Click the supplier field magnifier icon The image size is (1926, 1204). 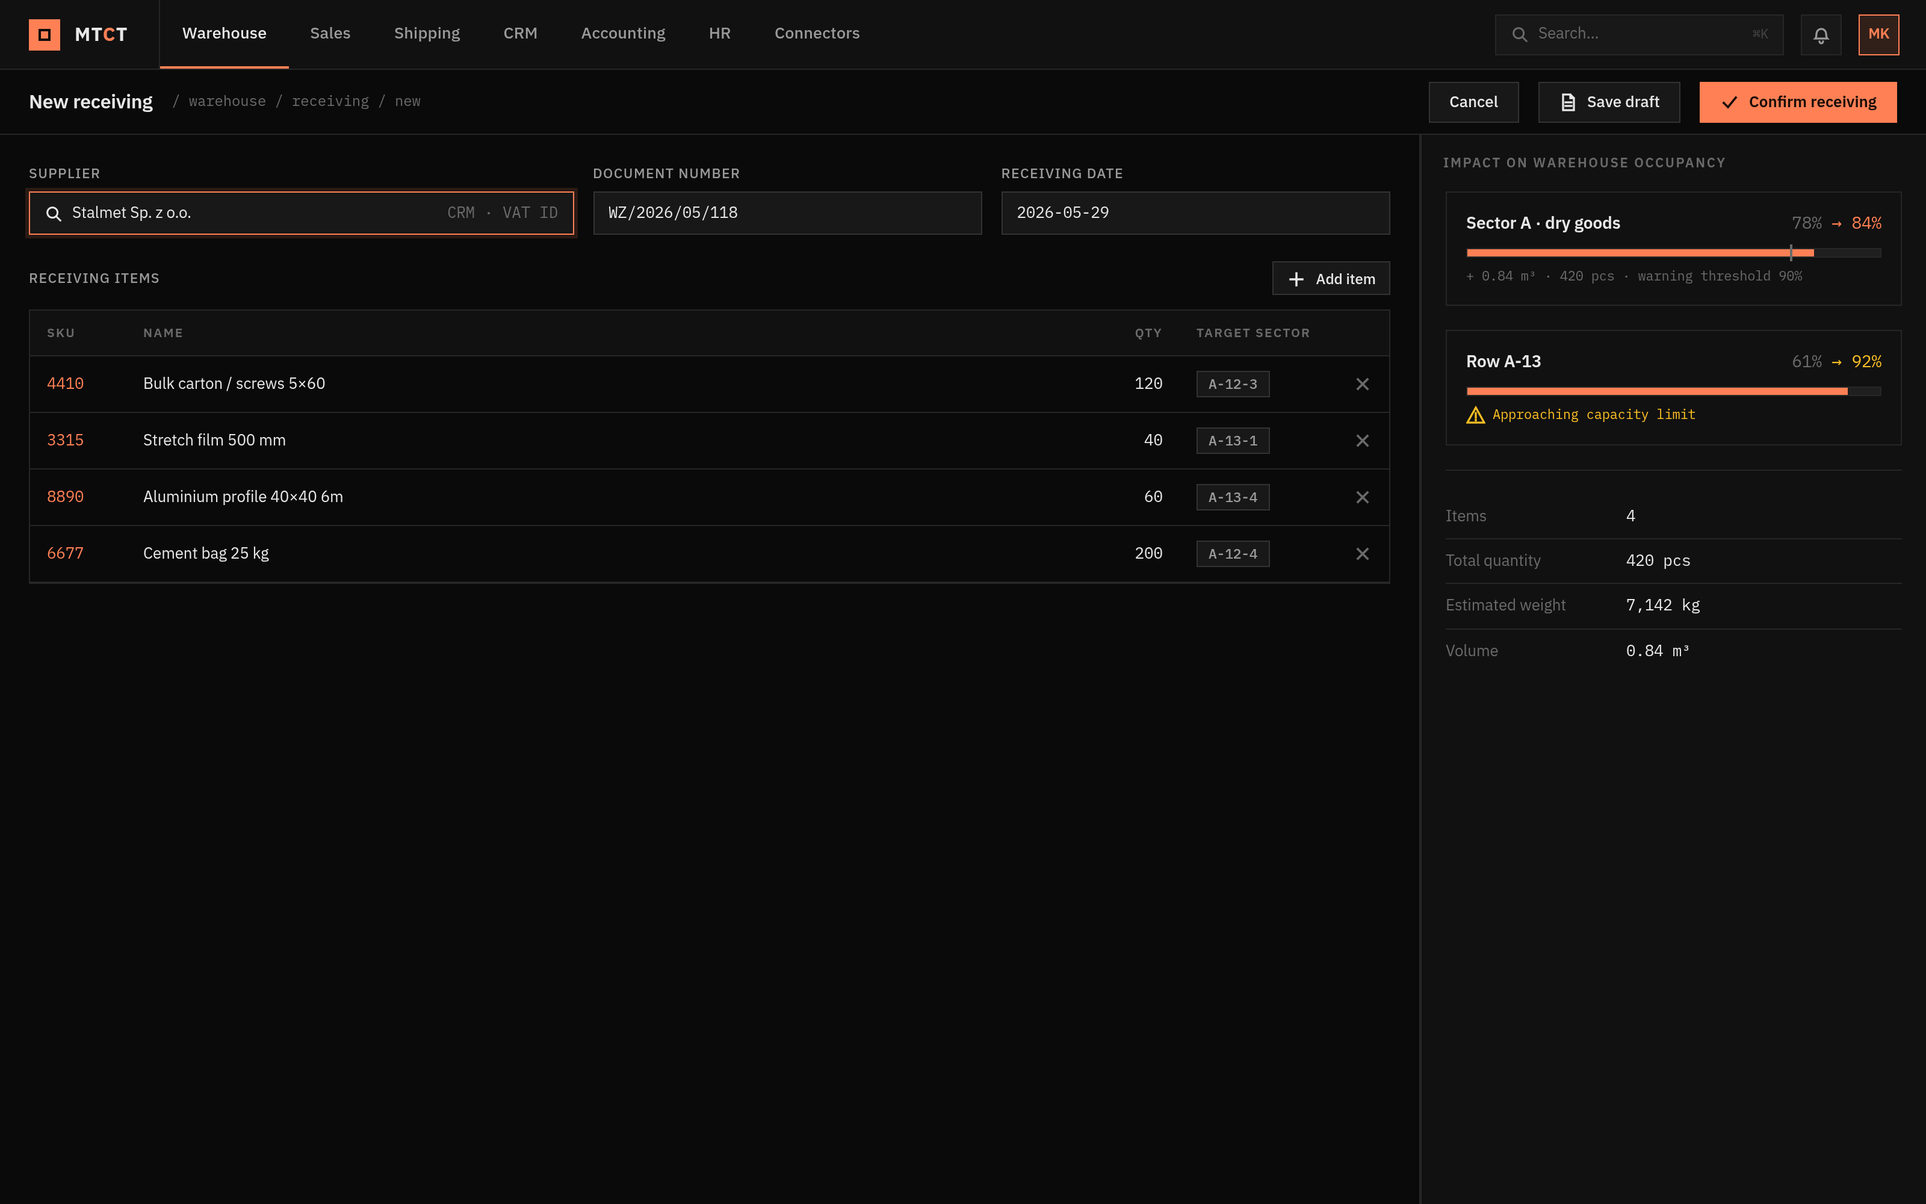54,213
